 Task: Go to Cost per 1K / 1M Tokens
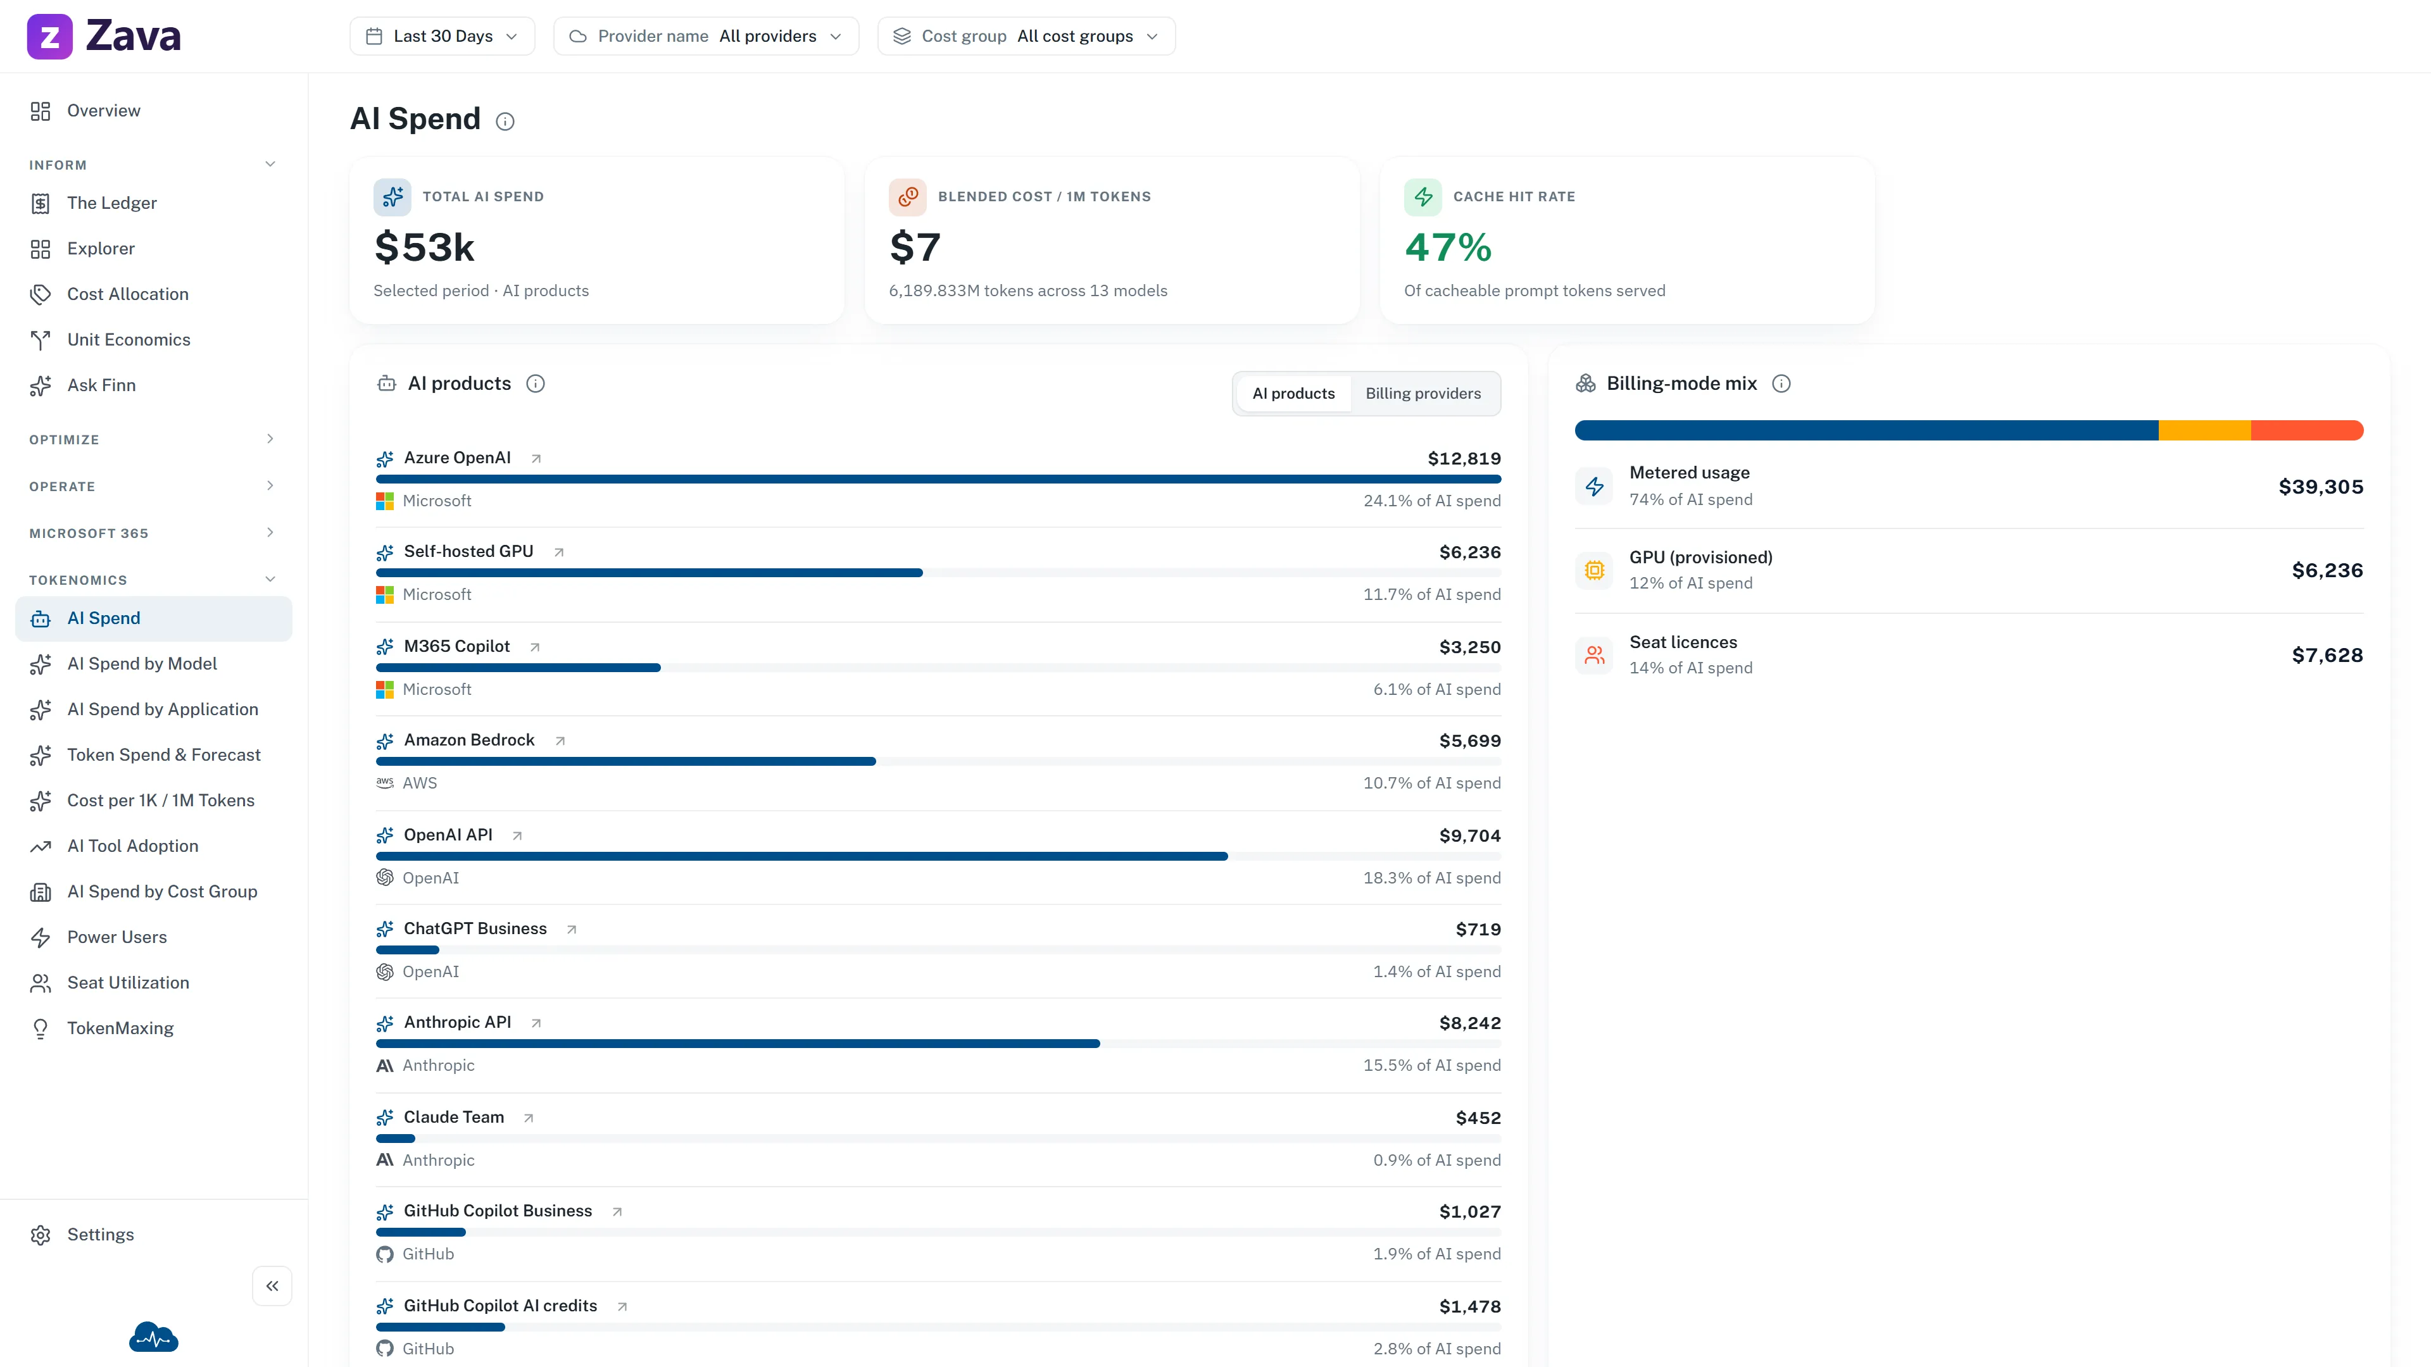[x=154, y=801]
